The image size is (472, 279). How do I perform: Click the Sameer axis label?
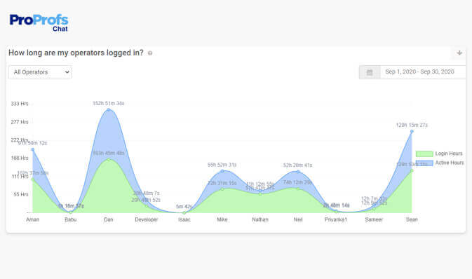pos(374,219)
